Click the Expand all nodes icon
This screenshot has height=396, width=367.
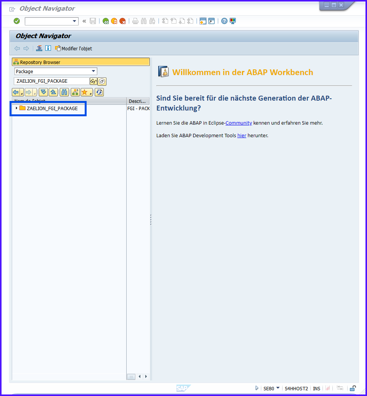tap(43, 92)
